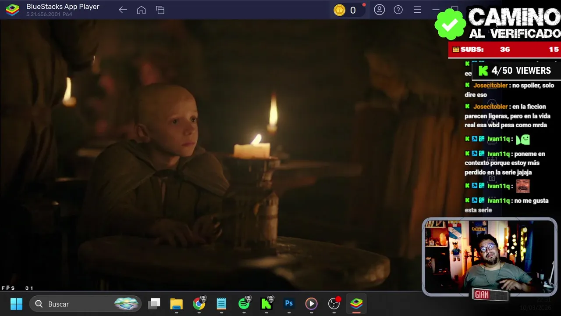Image resolution: width=561 pixels, height=316 pixels.
Task: Click the GIAN name tag
Action: click(490, 295)
